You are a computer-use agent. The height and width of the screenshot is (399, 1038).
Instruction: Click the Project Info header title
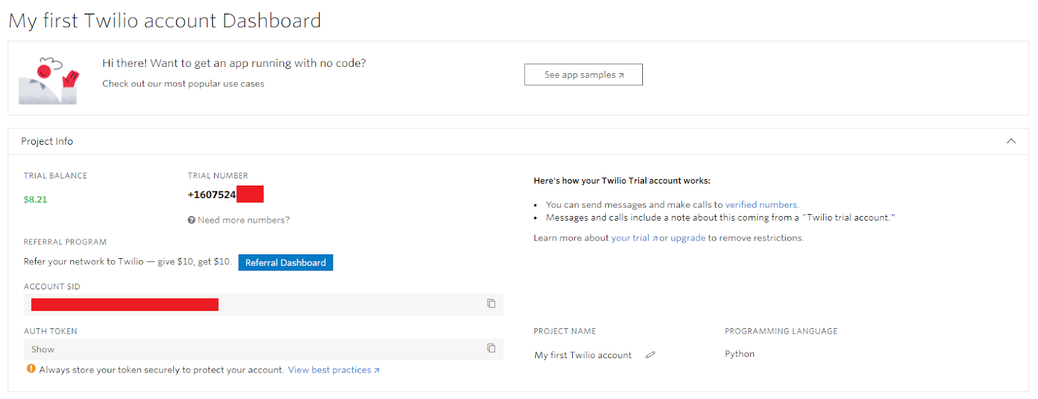pyautogui.click(x=47, y=141)
